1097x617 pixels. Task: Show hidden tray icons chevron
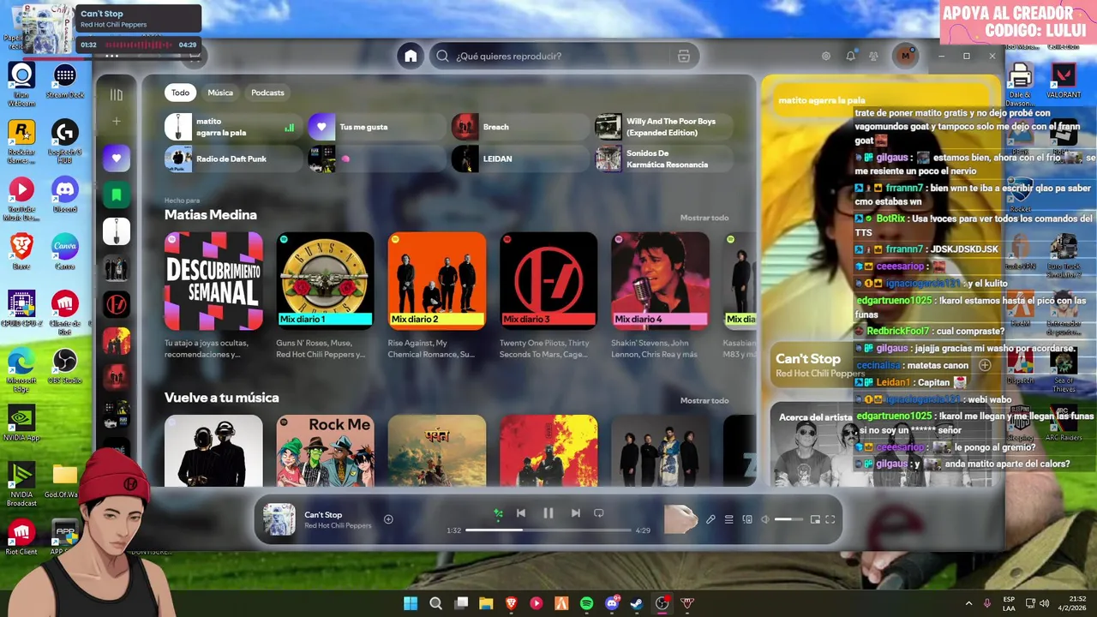(x=969, y=603)
